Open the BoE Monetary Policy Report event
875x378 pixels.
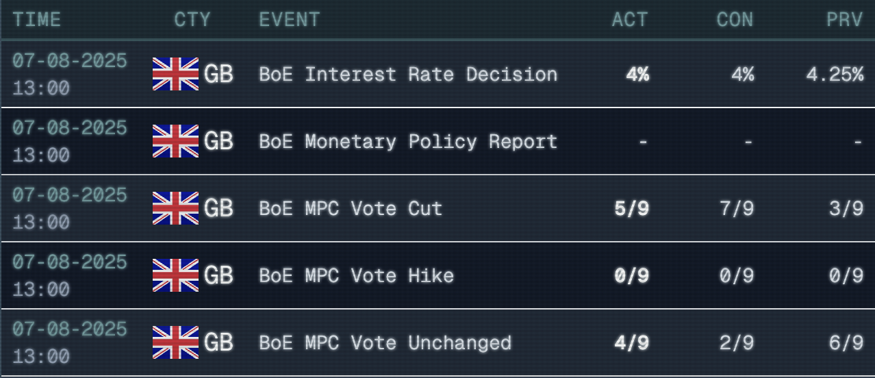point(408,141)
